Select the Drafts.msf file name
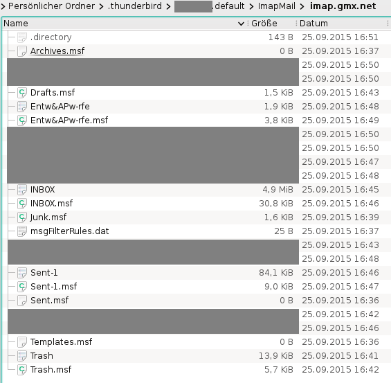 tap(53, 93)
